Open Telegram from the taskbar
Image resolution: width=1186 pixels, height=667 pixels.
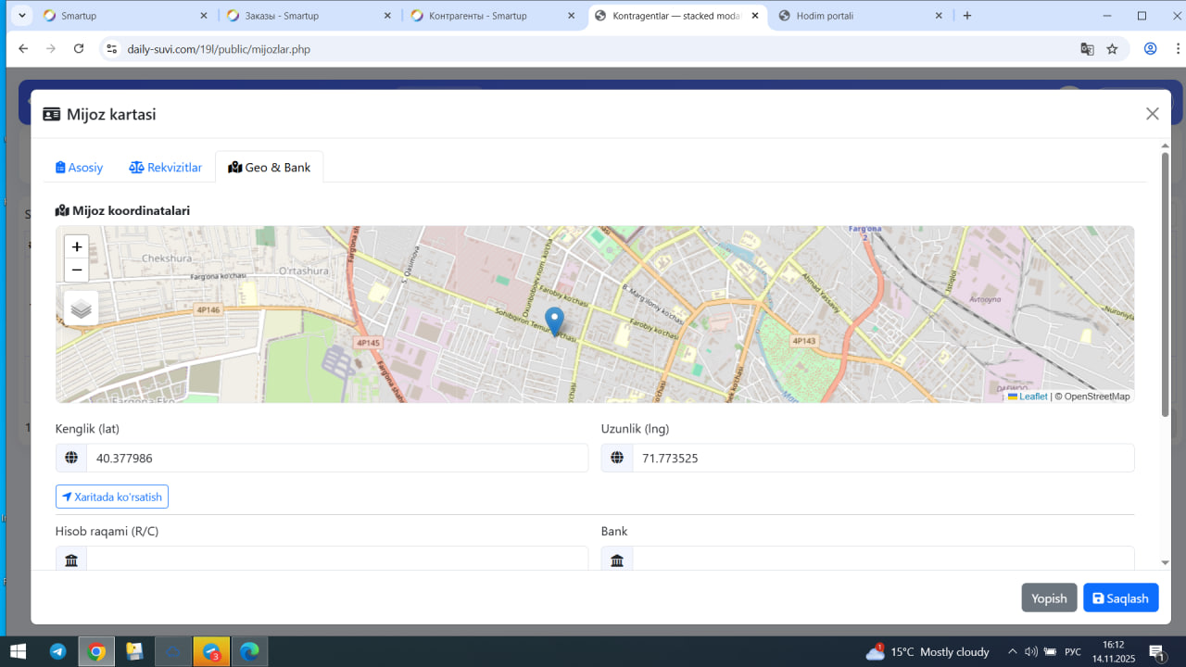57,651
